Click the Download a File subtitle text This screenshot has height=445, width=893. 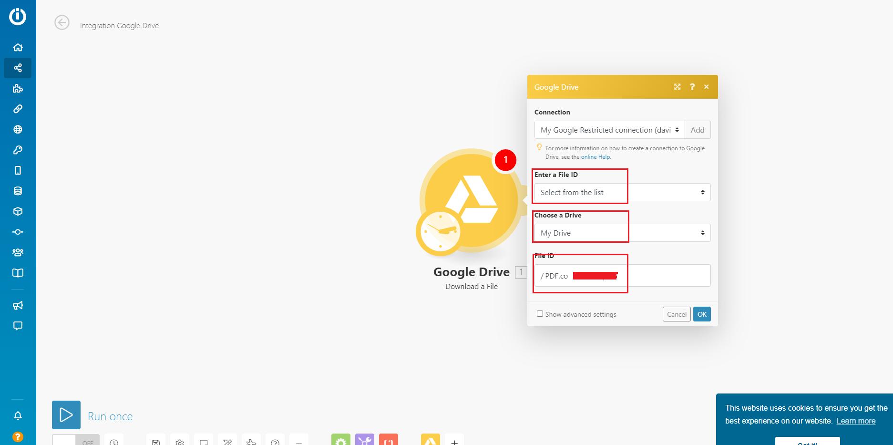[x=472, y=287]
